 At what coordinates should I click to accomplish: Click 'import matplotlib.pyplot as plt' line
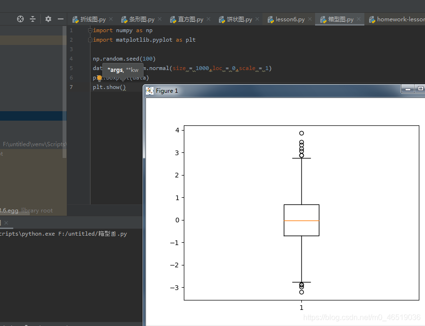click(x=144, y=40)
